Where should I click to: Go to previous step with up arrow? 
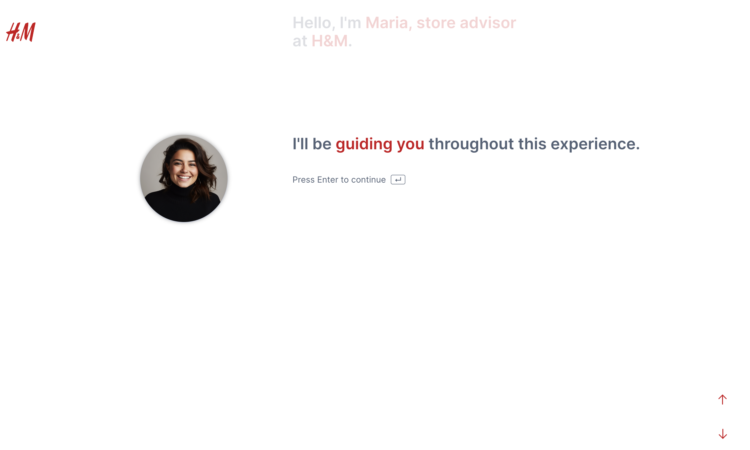(x=722, y=399)
